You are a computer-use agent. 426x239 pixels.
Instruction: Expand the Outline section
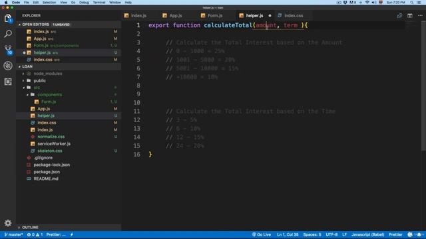(69, 227)
